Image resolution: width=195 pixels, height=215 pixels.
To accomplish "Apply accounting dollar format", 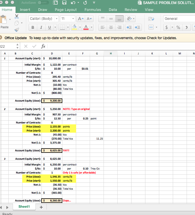I will click(166, 27).
